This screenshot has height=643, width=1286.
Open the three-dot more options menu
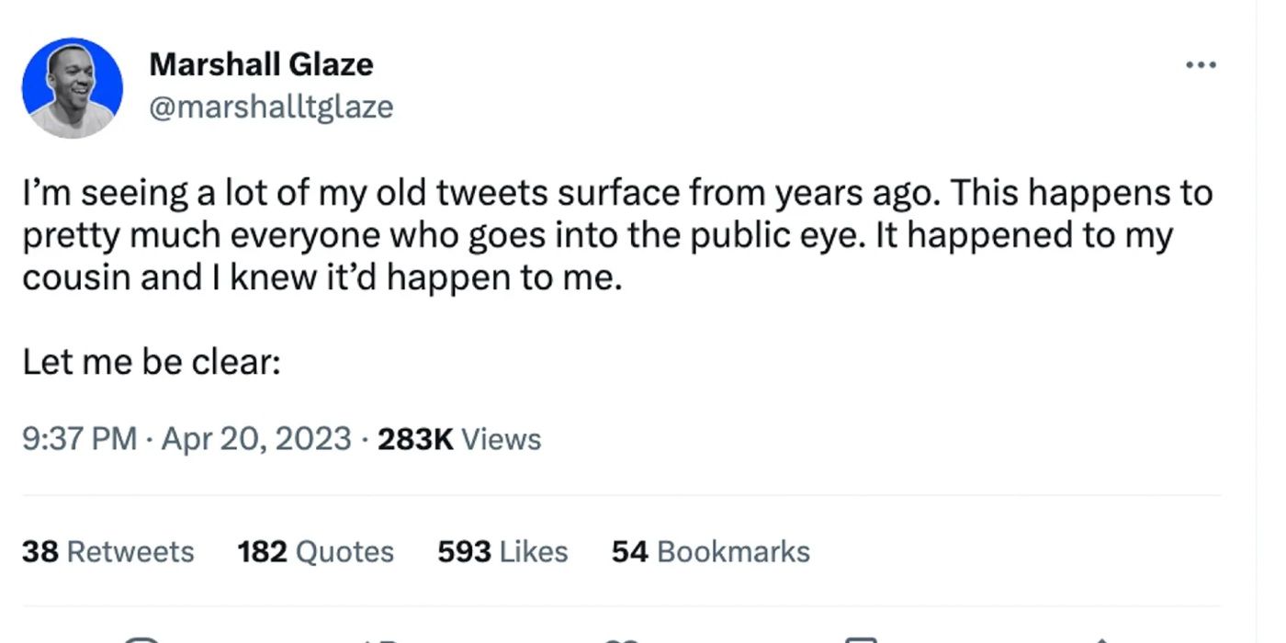pos(1201,65)
